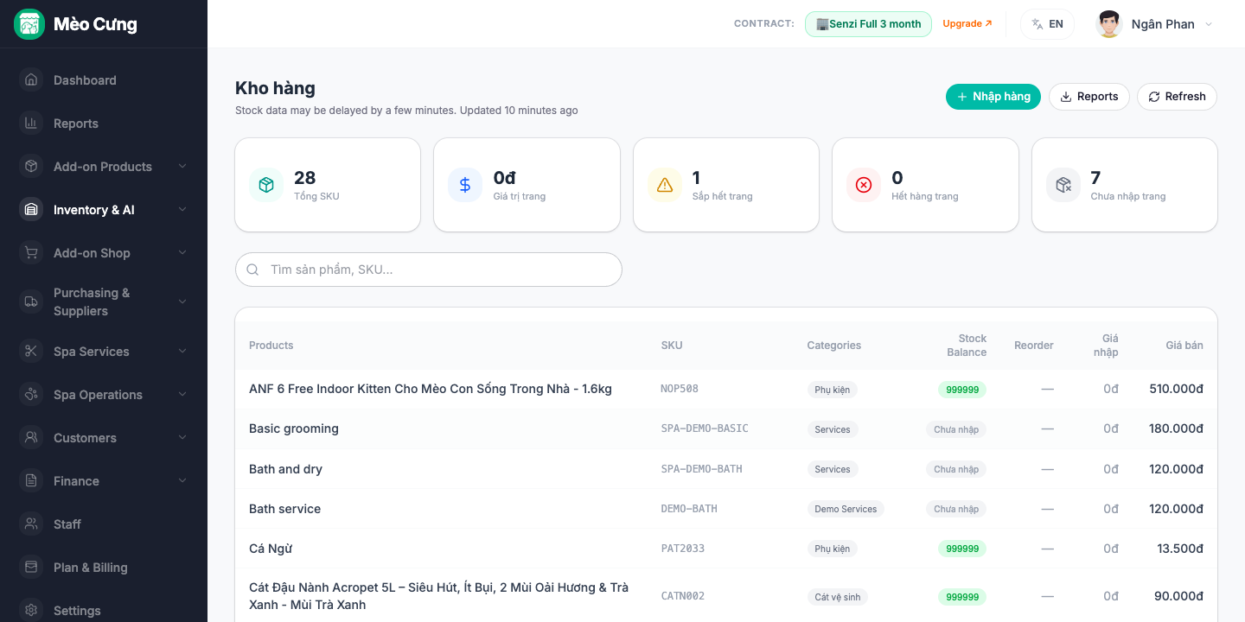Click the Dashboard home icon in sidebar
The height and width of the screenshot is (622, 1245).
[31, 79]
